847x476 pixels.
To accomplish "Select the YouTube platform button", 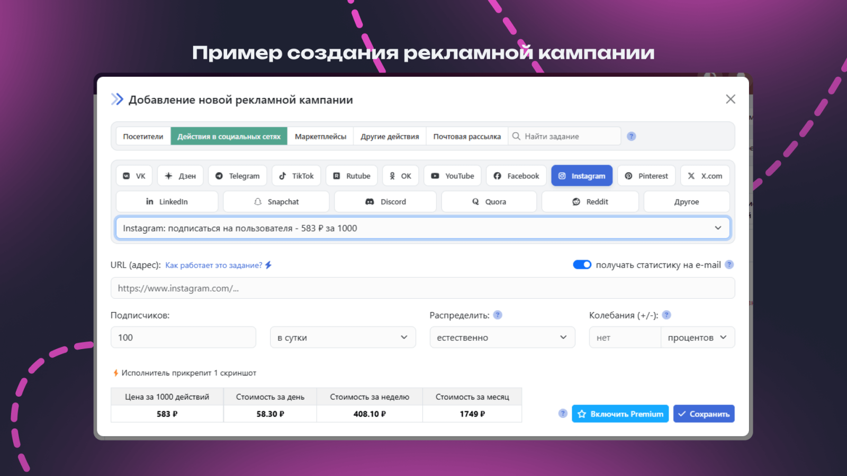I will [453, 176].
